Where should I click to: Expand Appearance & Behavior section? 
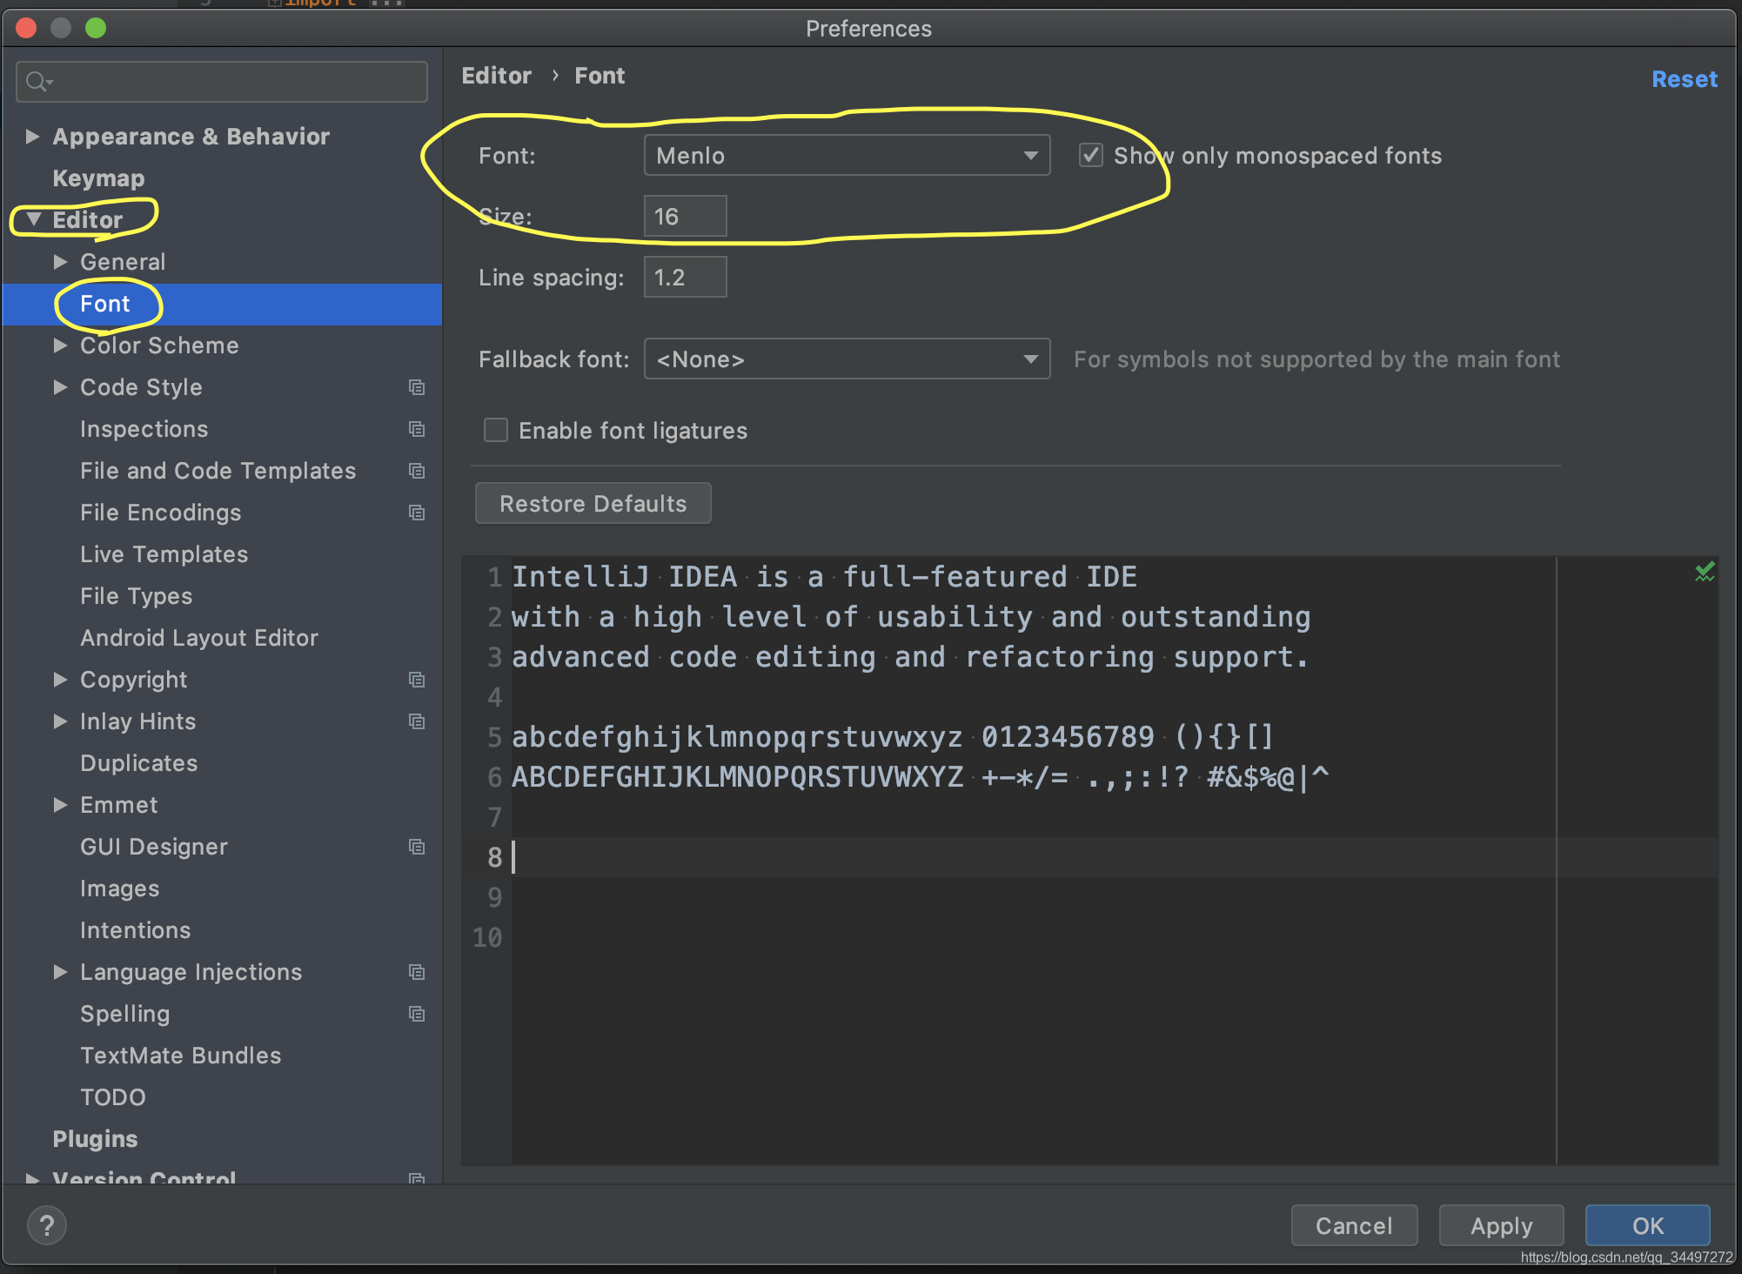click(x=32, y=137)
